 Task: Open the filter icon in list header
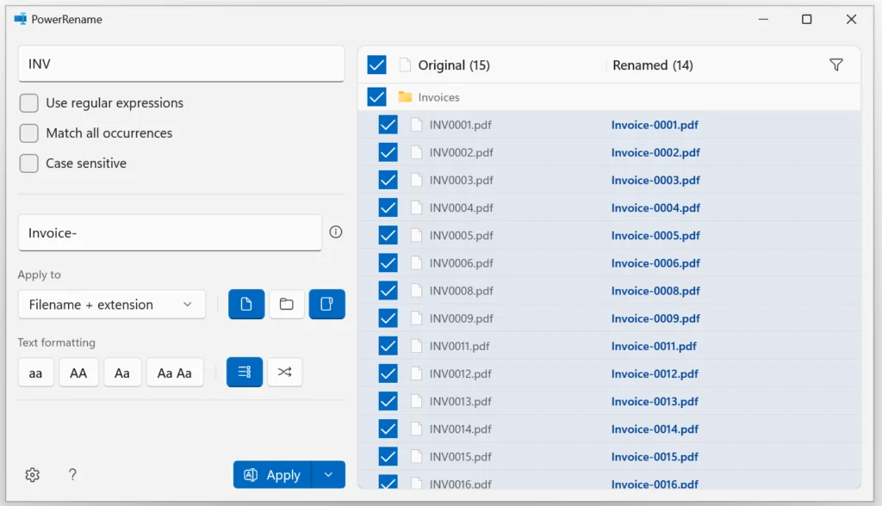[836, 65]
